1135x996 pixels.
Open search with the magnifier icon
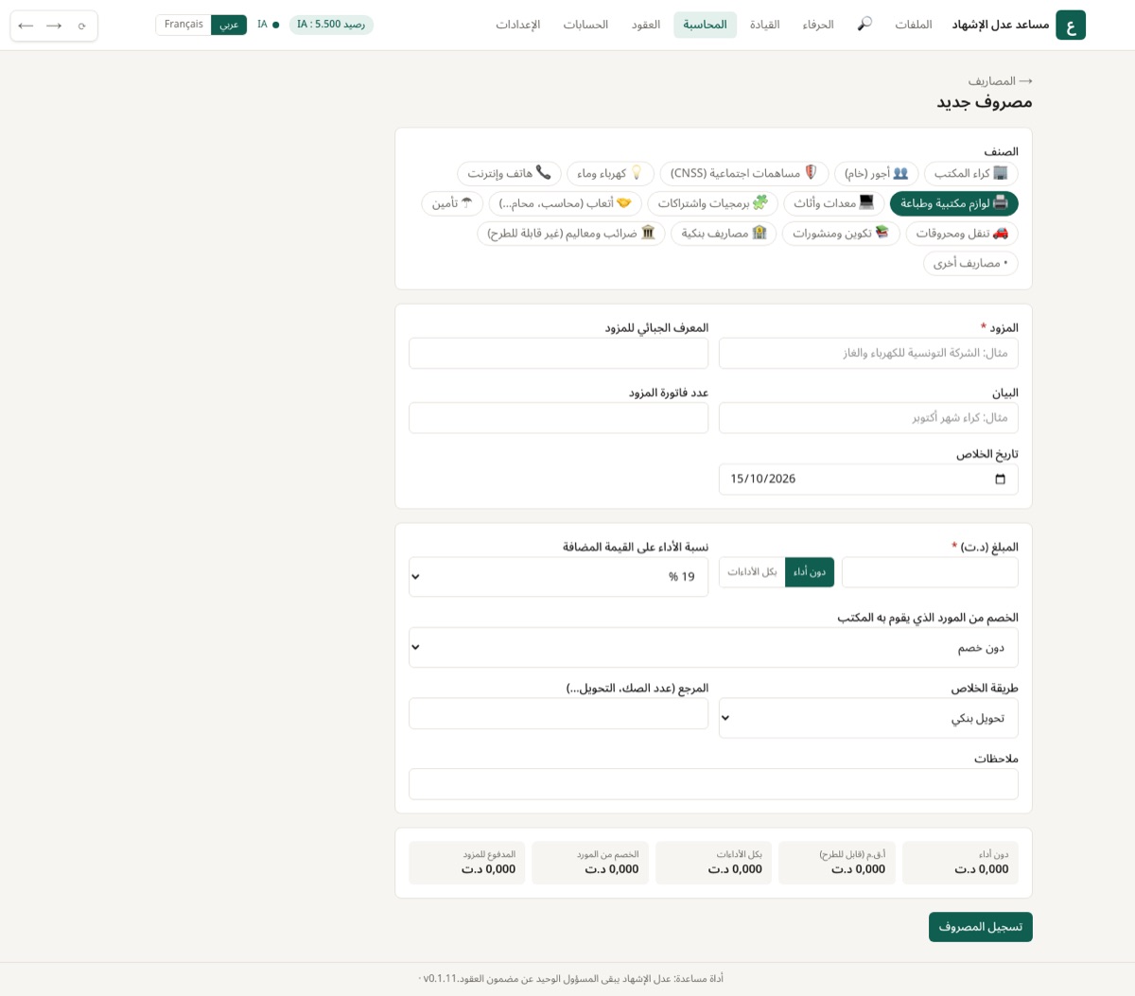(x=864, y=25)
